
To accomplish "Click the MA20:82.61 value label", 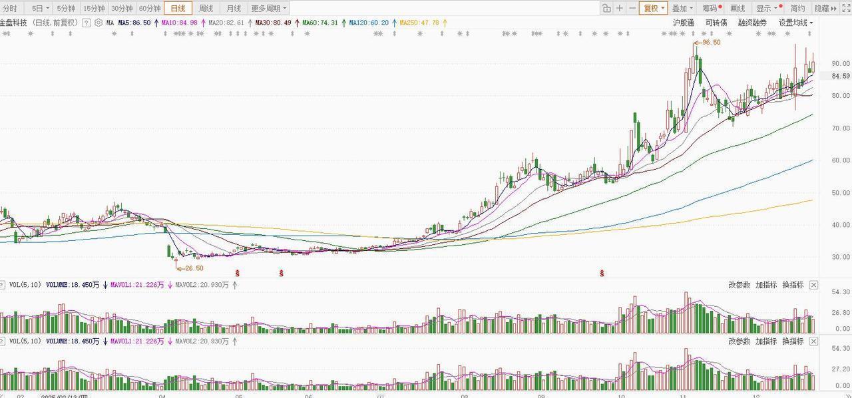I will click(x=226, y=23).
